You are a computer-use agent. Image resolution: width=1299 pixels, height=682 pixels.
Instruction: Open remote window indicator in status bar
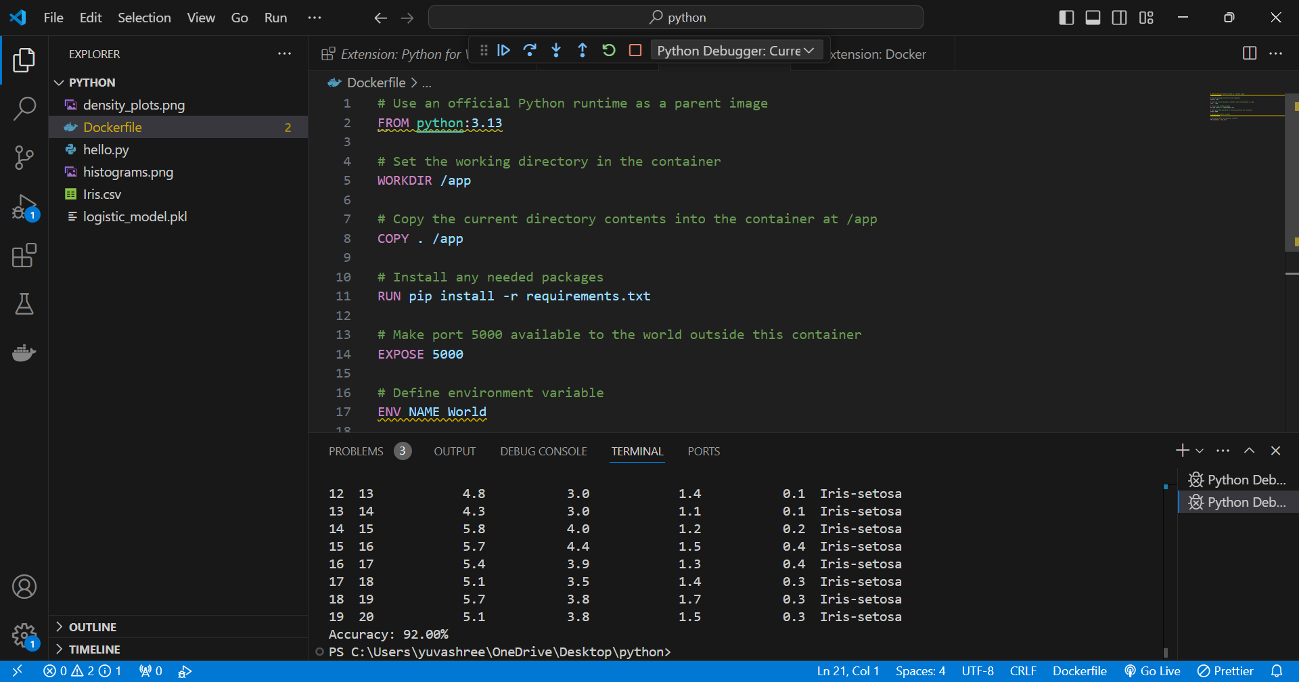pos(18,671)
